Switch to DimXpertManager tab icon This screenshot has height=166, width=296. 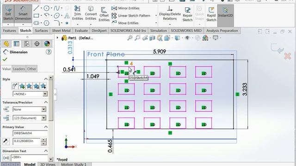coord(37,44)
